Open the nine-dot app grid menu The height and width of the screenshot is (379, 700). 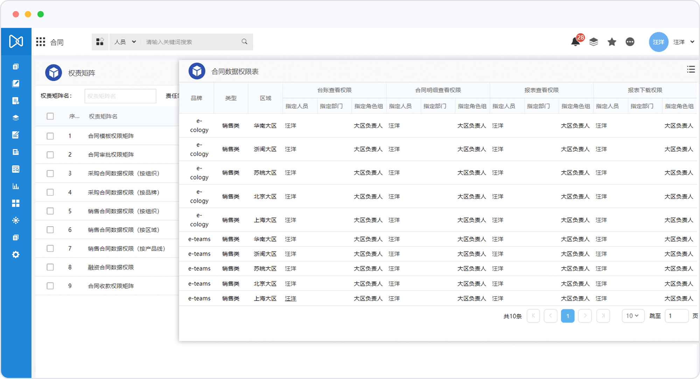41,42
